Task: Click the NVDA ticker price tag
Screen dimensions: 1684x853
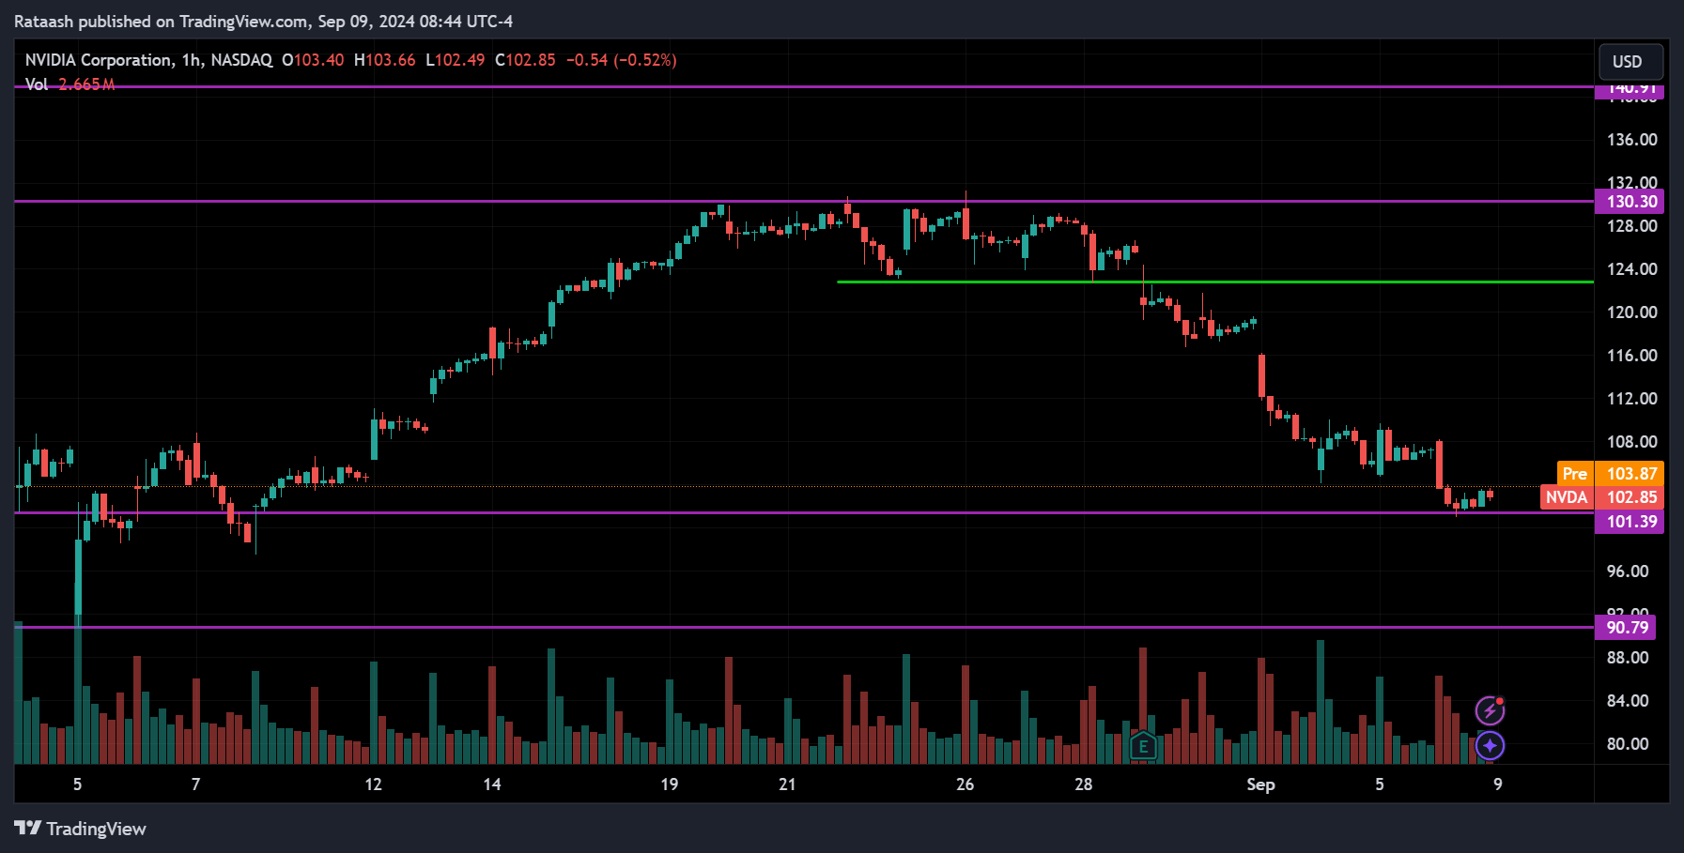Action: (x=1567, y=497)
